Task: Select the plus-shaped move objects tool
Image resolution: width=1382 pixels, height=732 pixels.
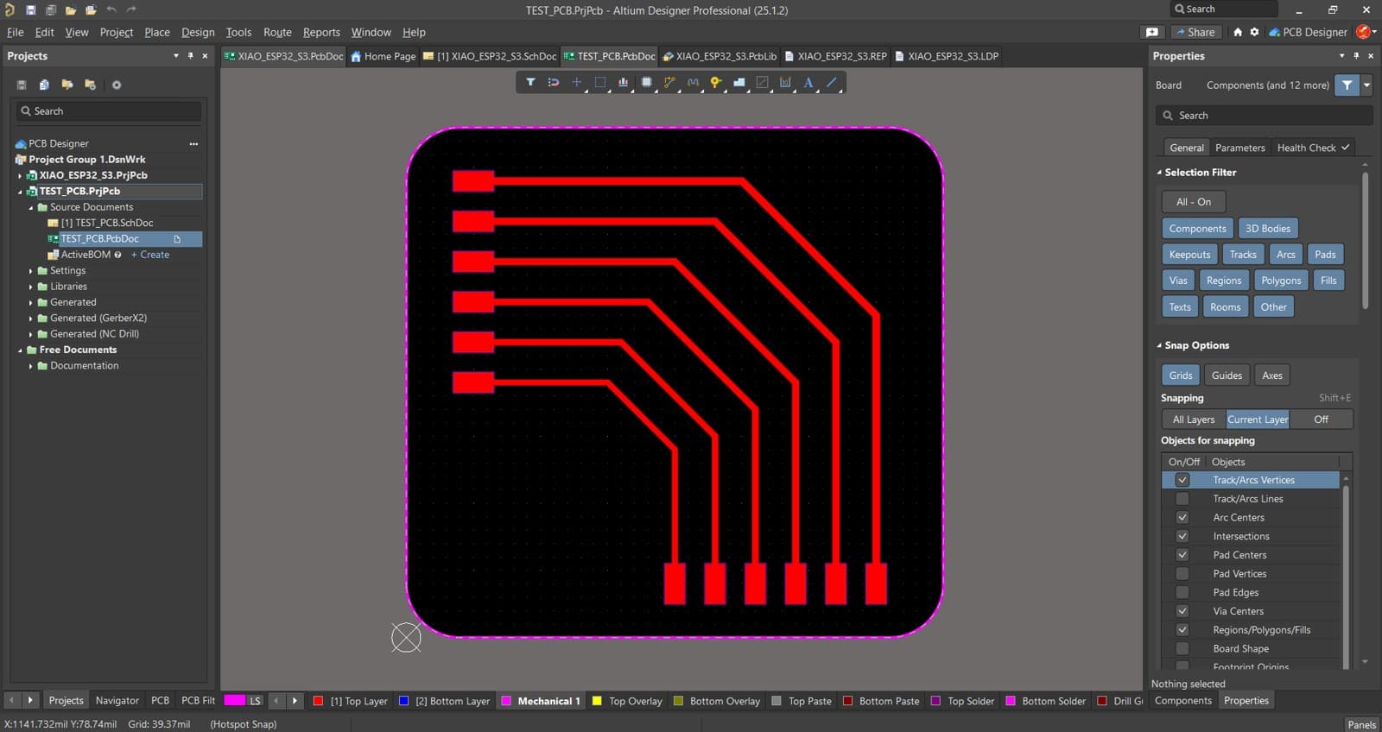Action: (x=577, y=82)
